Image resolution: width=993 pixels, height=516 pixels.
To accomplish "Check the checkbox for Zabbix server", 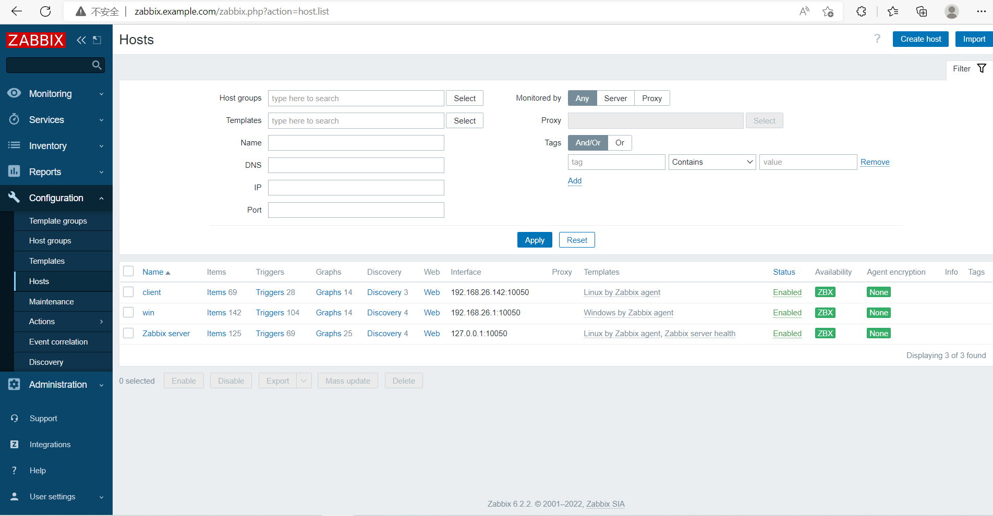I will pyautogui.click(x=128, y=333).
